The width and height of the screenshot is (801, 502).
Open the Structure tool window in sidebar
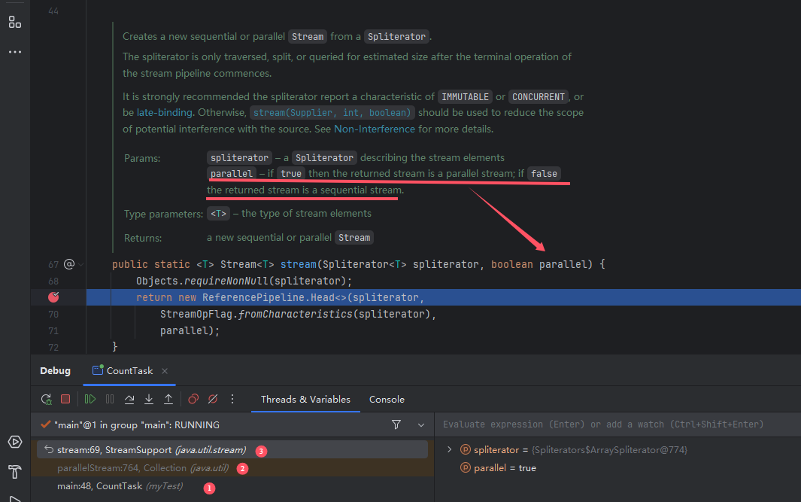[x=15, y=22]
